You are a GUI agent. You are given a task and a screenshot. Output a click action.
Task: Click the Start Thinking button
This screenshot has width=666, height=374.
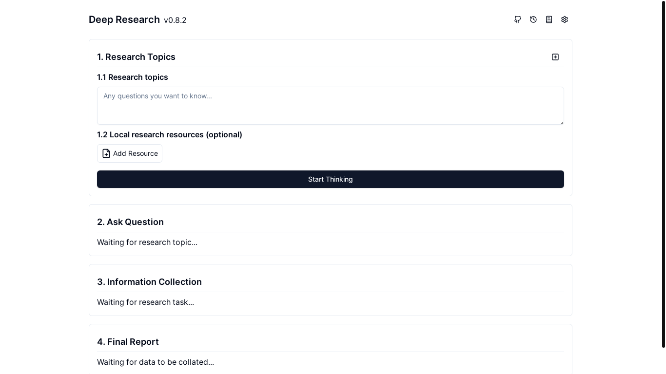[331, 179]
